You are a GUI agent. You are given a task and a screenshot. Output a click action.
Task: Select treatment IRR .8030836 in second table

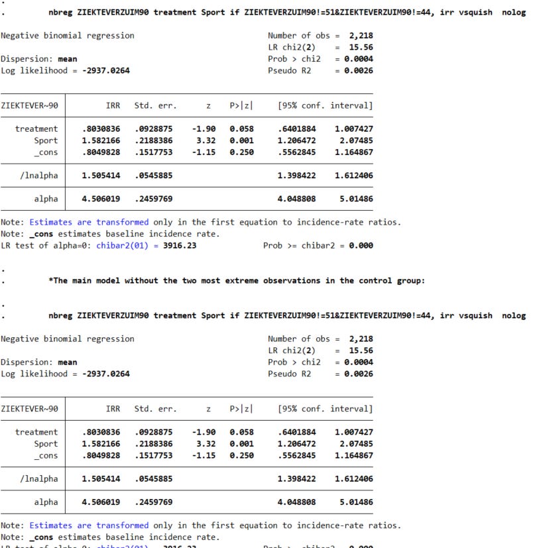(101, 432)
